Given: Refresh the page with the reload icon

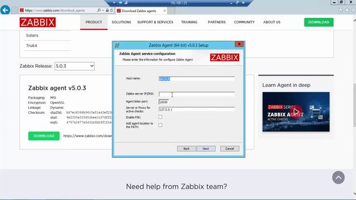Looking at the screenshot, I should pos(111,11).
